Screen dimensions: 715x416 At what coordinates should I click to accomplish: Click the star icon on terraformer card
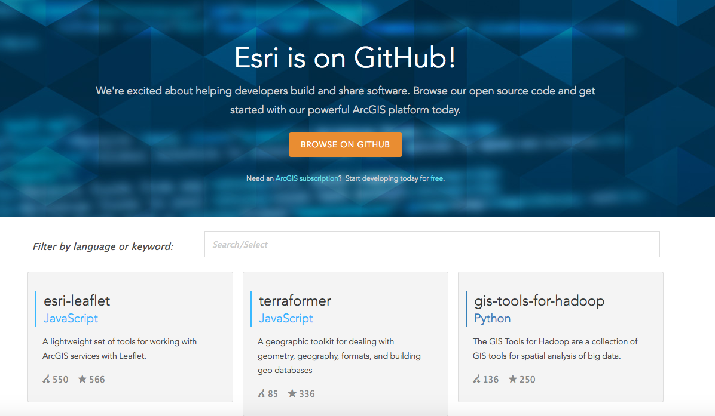pos(292,393)
